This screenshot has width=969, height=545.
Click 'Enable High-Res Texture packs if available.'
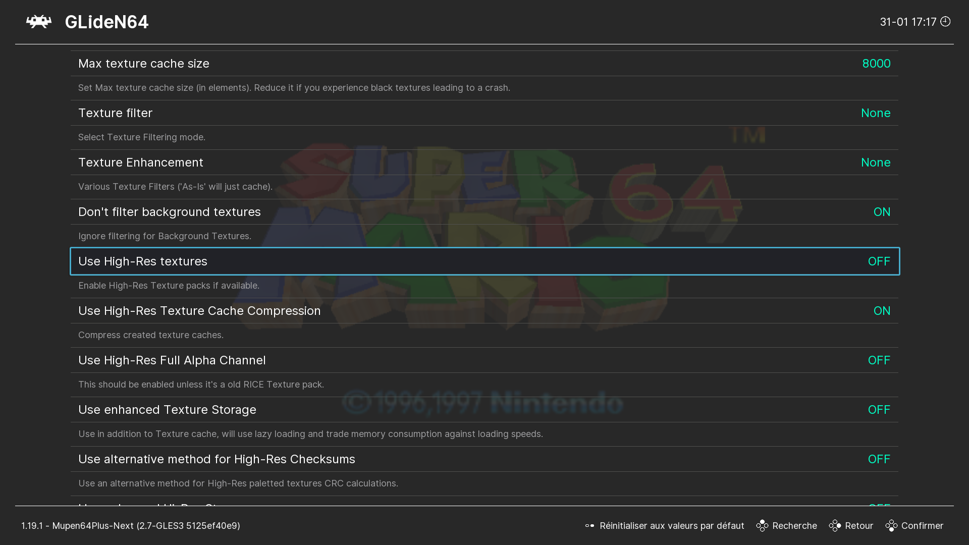tap(169, 286)
